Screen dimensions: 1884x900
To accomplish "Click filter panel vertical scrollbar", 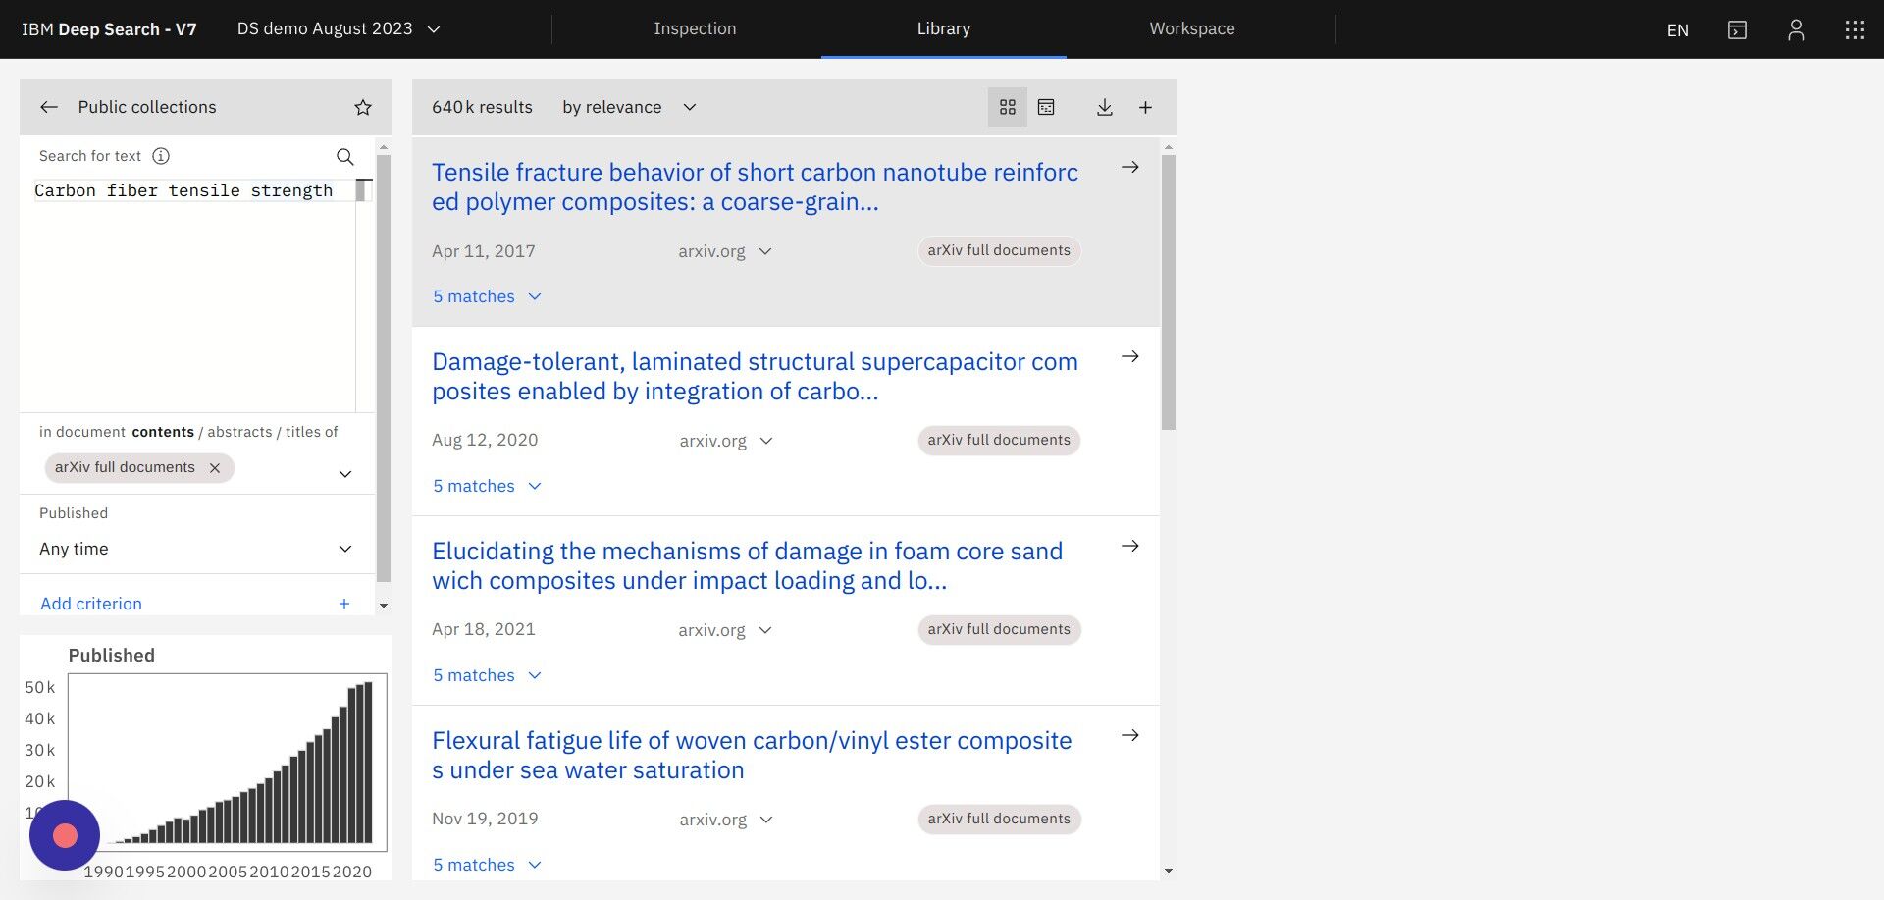I will click(384, 368).
